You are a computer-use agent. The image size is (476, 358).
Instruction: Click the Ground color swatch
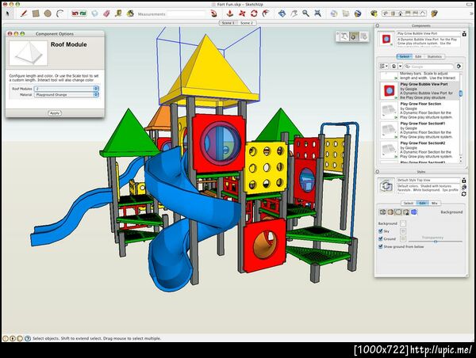click(403, 239)
